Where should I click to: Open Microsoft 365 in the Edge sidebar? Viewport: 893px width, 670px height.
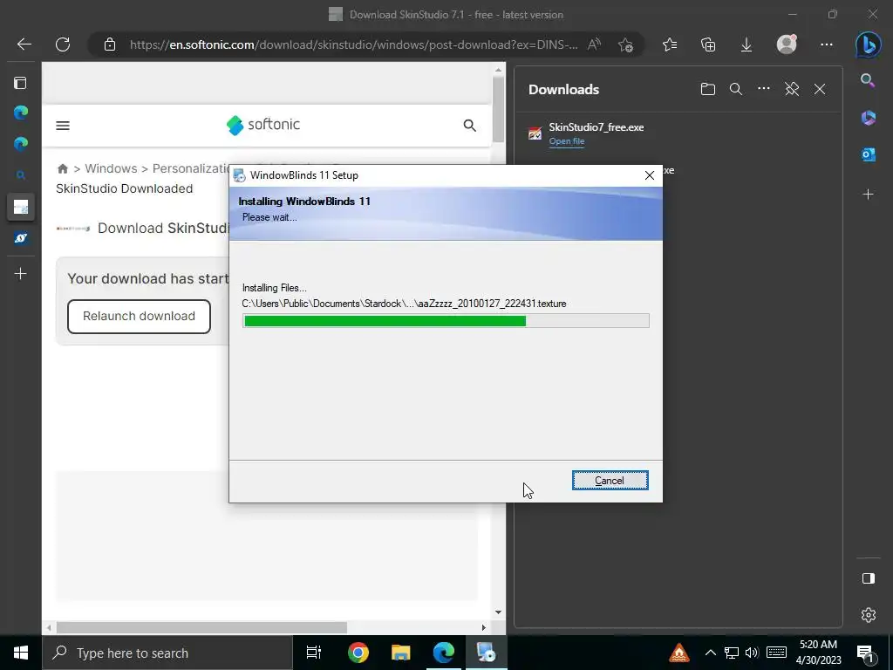click(868, 118)
